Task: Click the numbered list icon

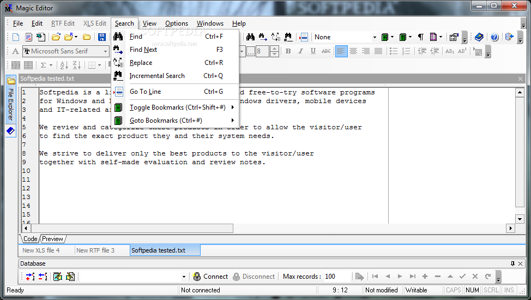Action: (x=406, y=51)
